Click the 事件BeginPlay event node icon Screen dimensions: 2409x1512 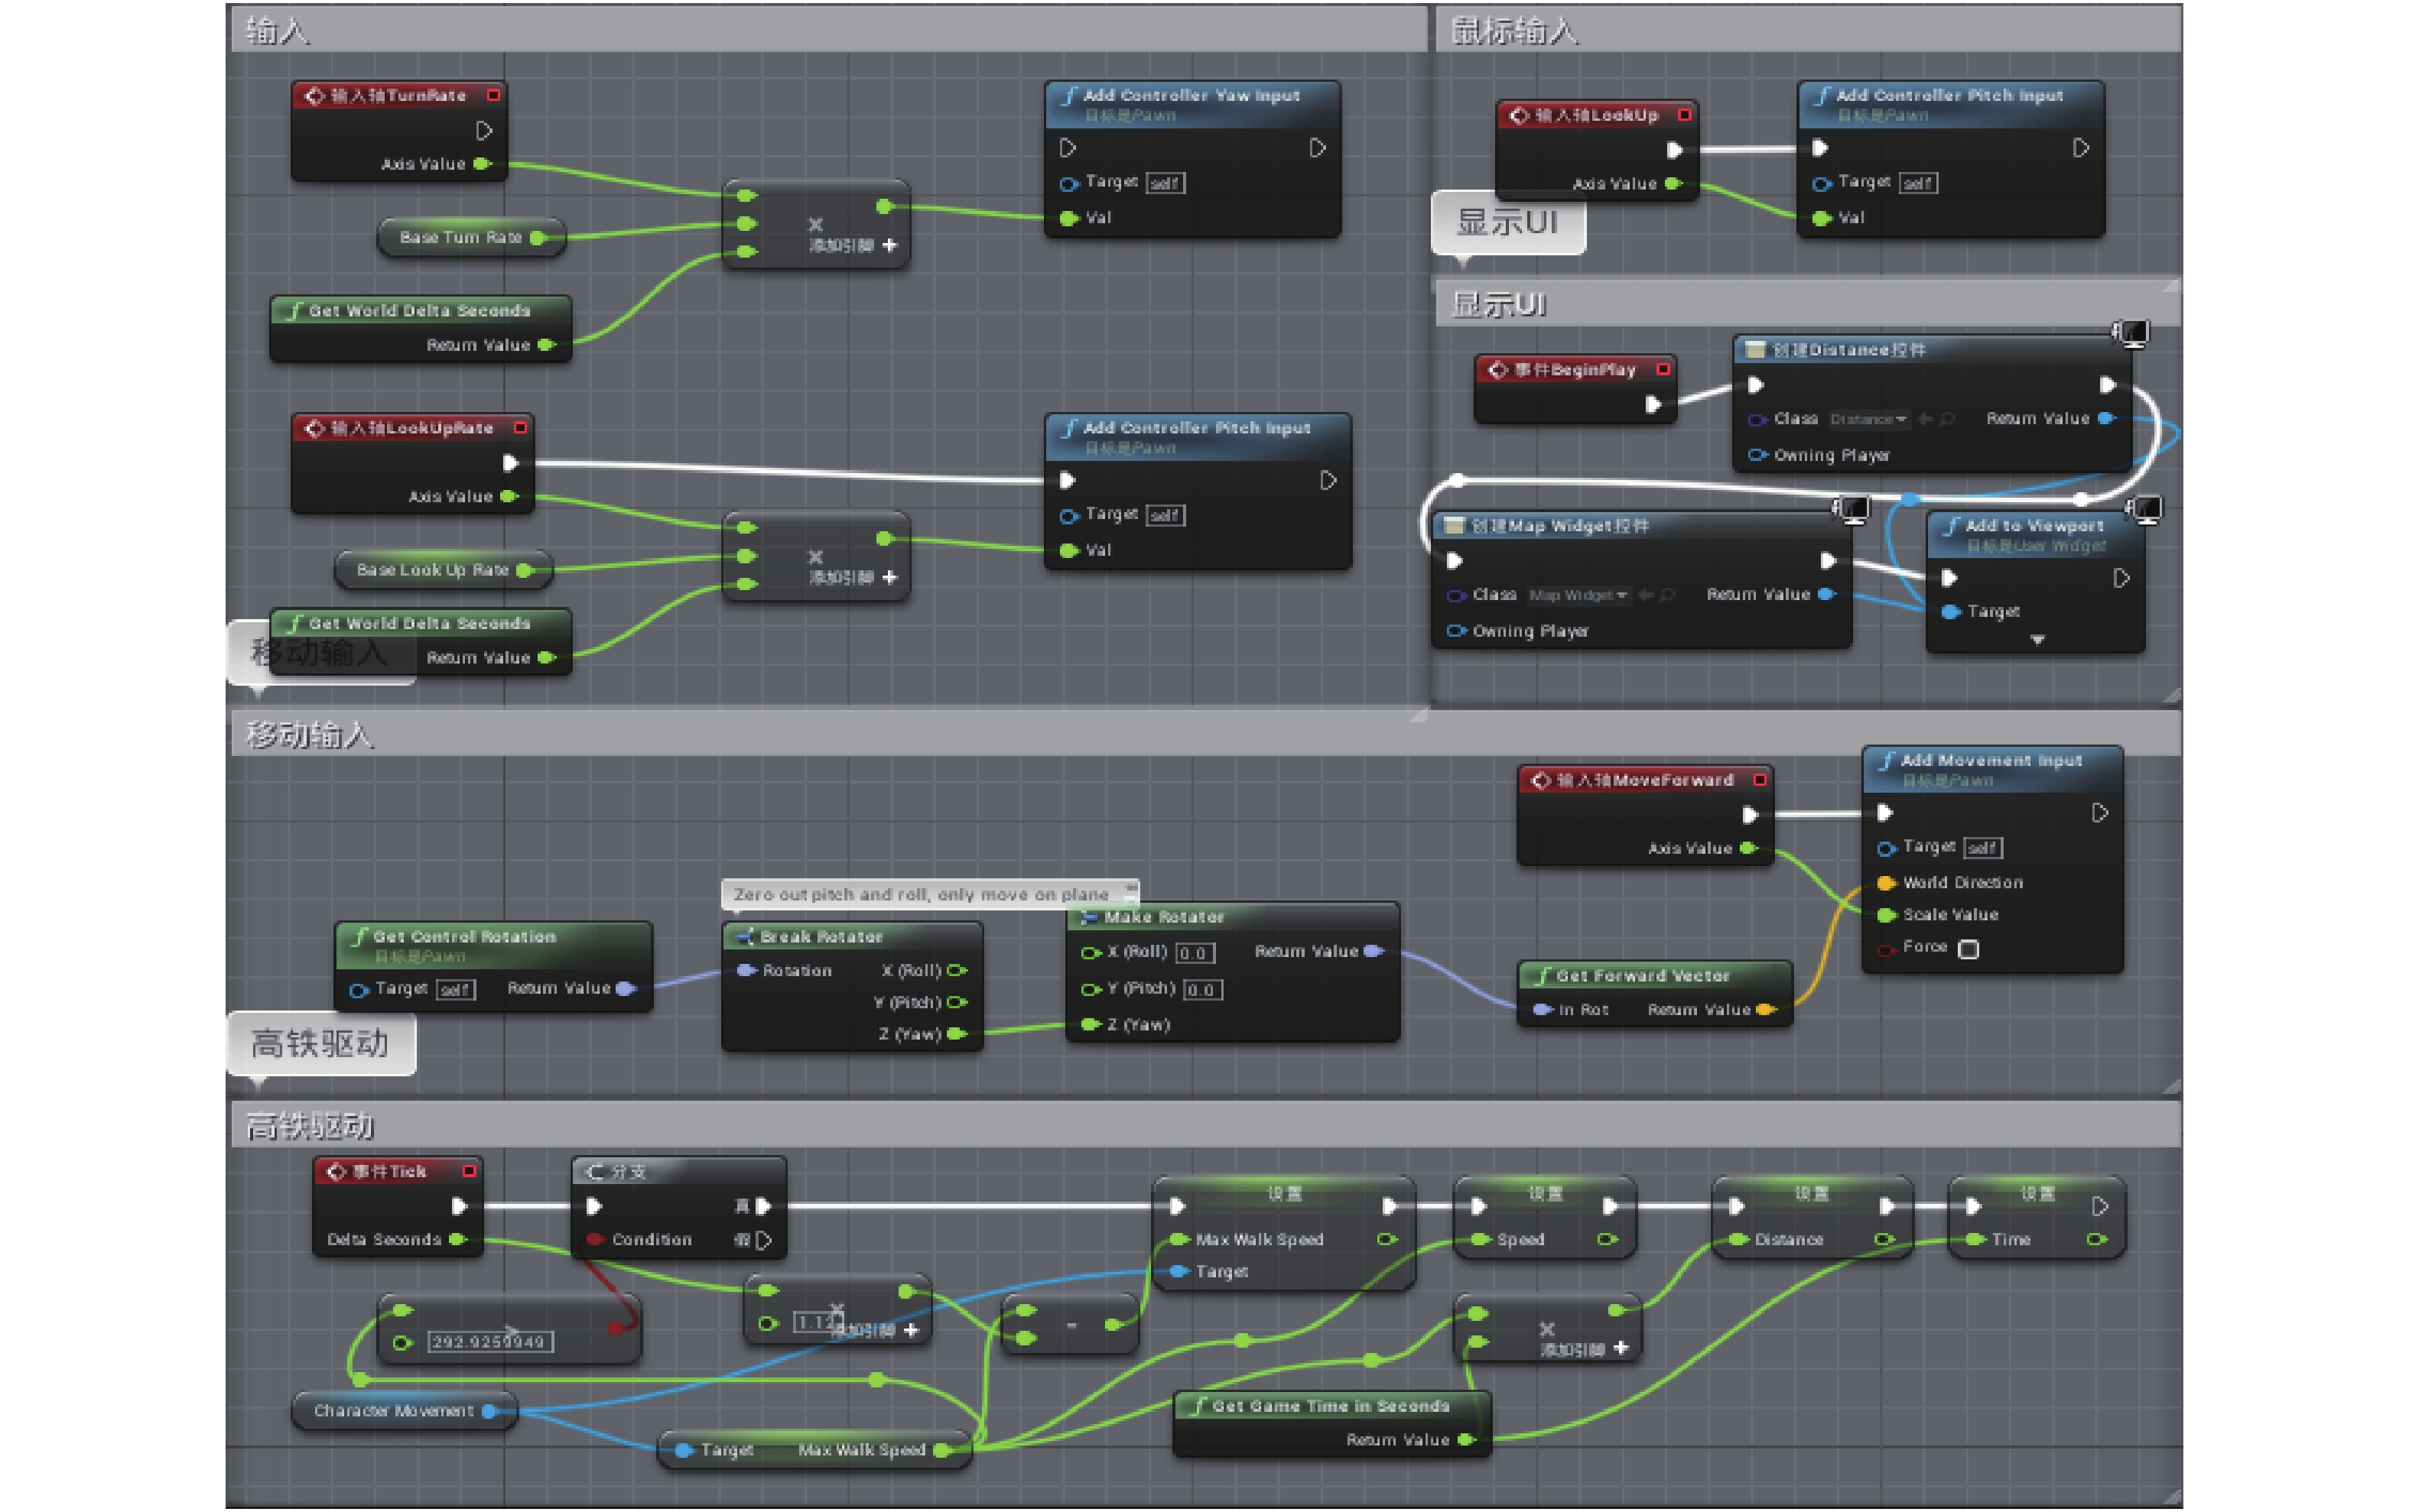click(x=1497, y=370)
